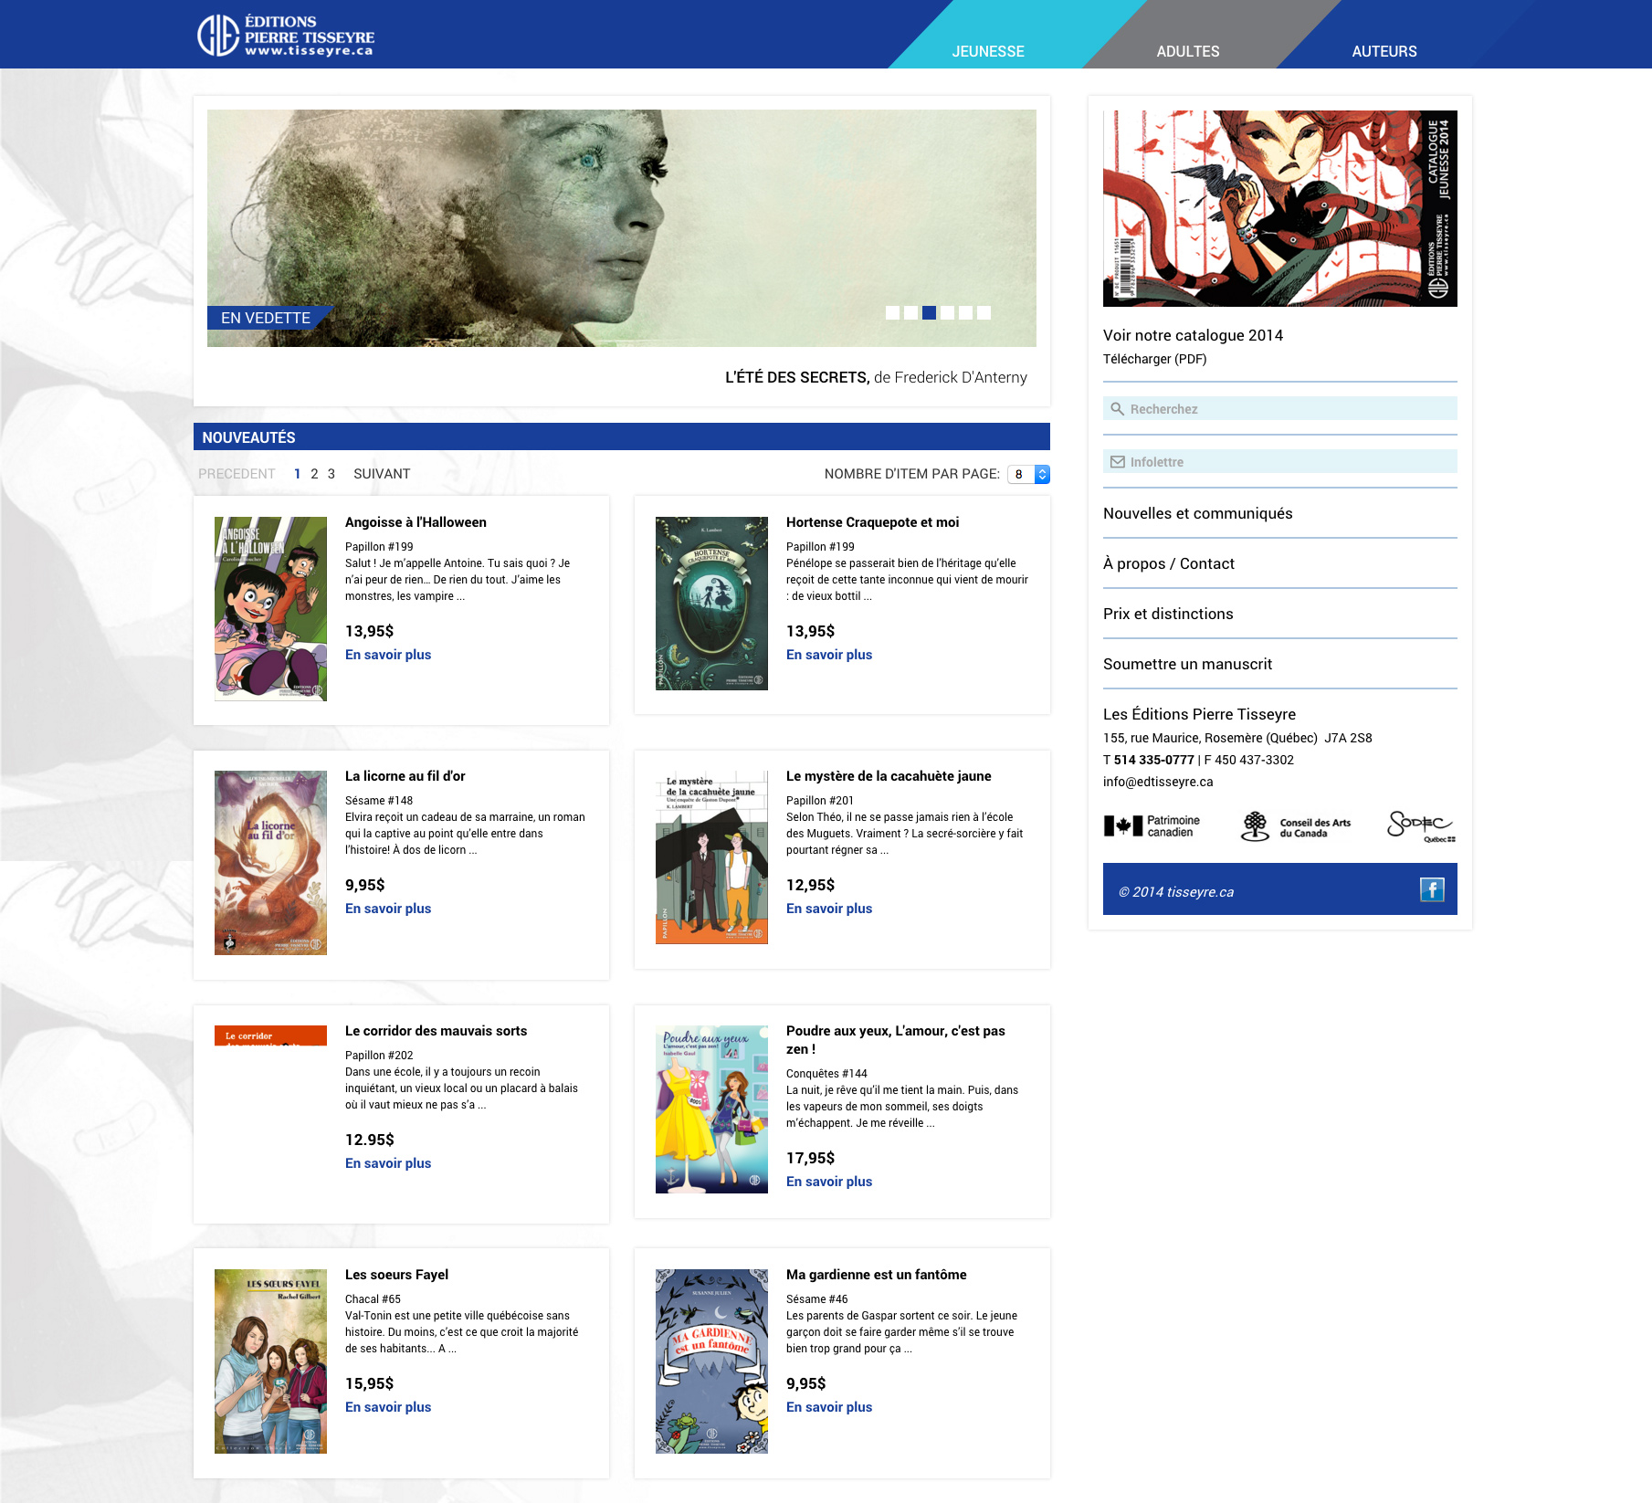Click the search magnifier icon

(1117, 409)
